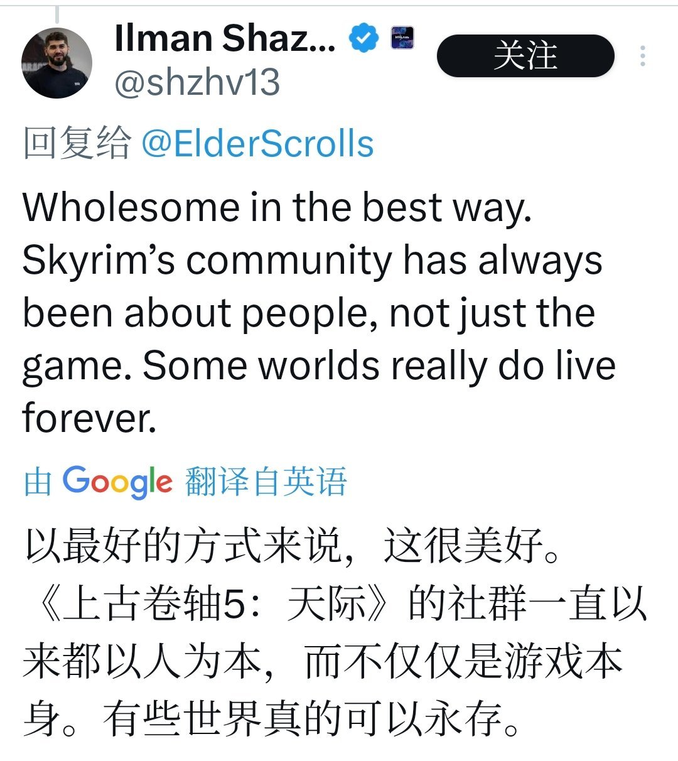
Task: Click the "回复给" reply label
Action: (x=78, y=143)
